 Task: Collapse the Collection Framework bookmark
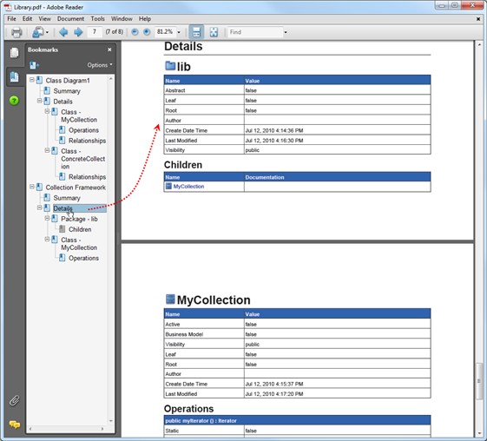click(x=31, y=187)
